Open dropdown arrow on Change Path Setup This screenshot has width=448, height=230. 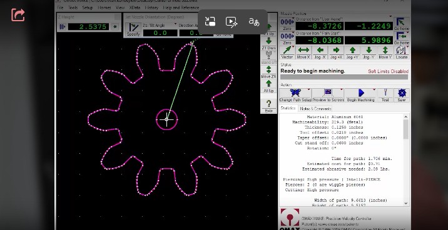pos(309,90)
